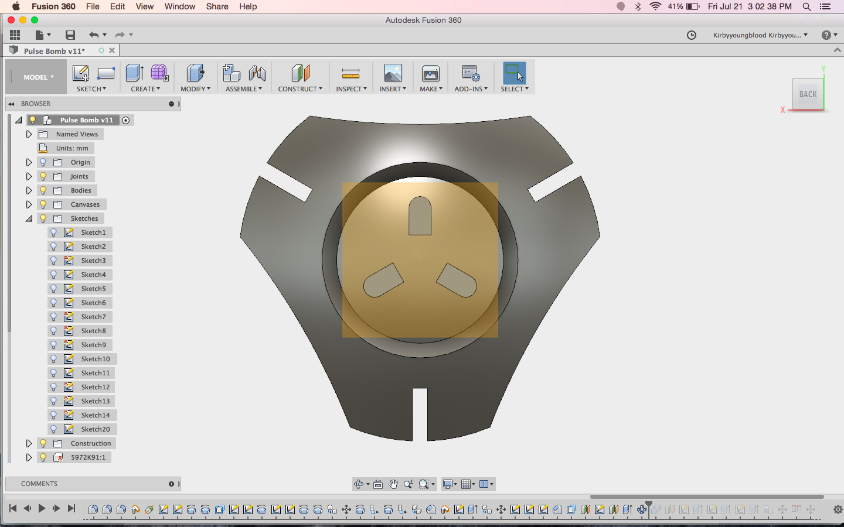The height and width of the screenshot is (527, 844).
Task: Click the Orbit navigation icon
Action: pos(359,484)
